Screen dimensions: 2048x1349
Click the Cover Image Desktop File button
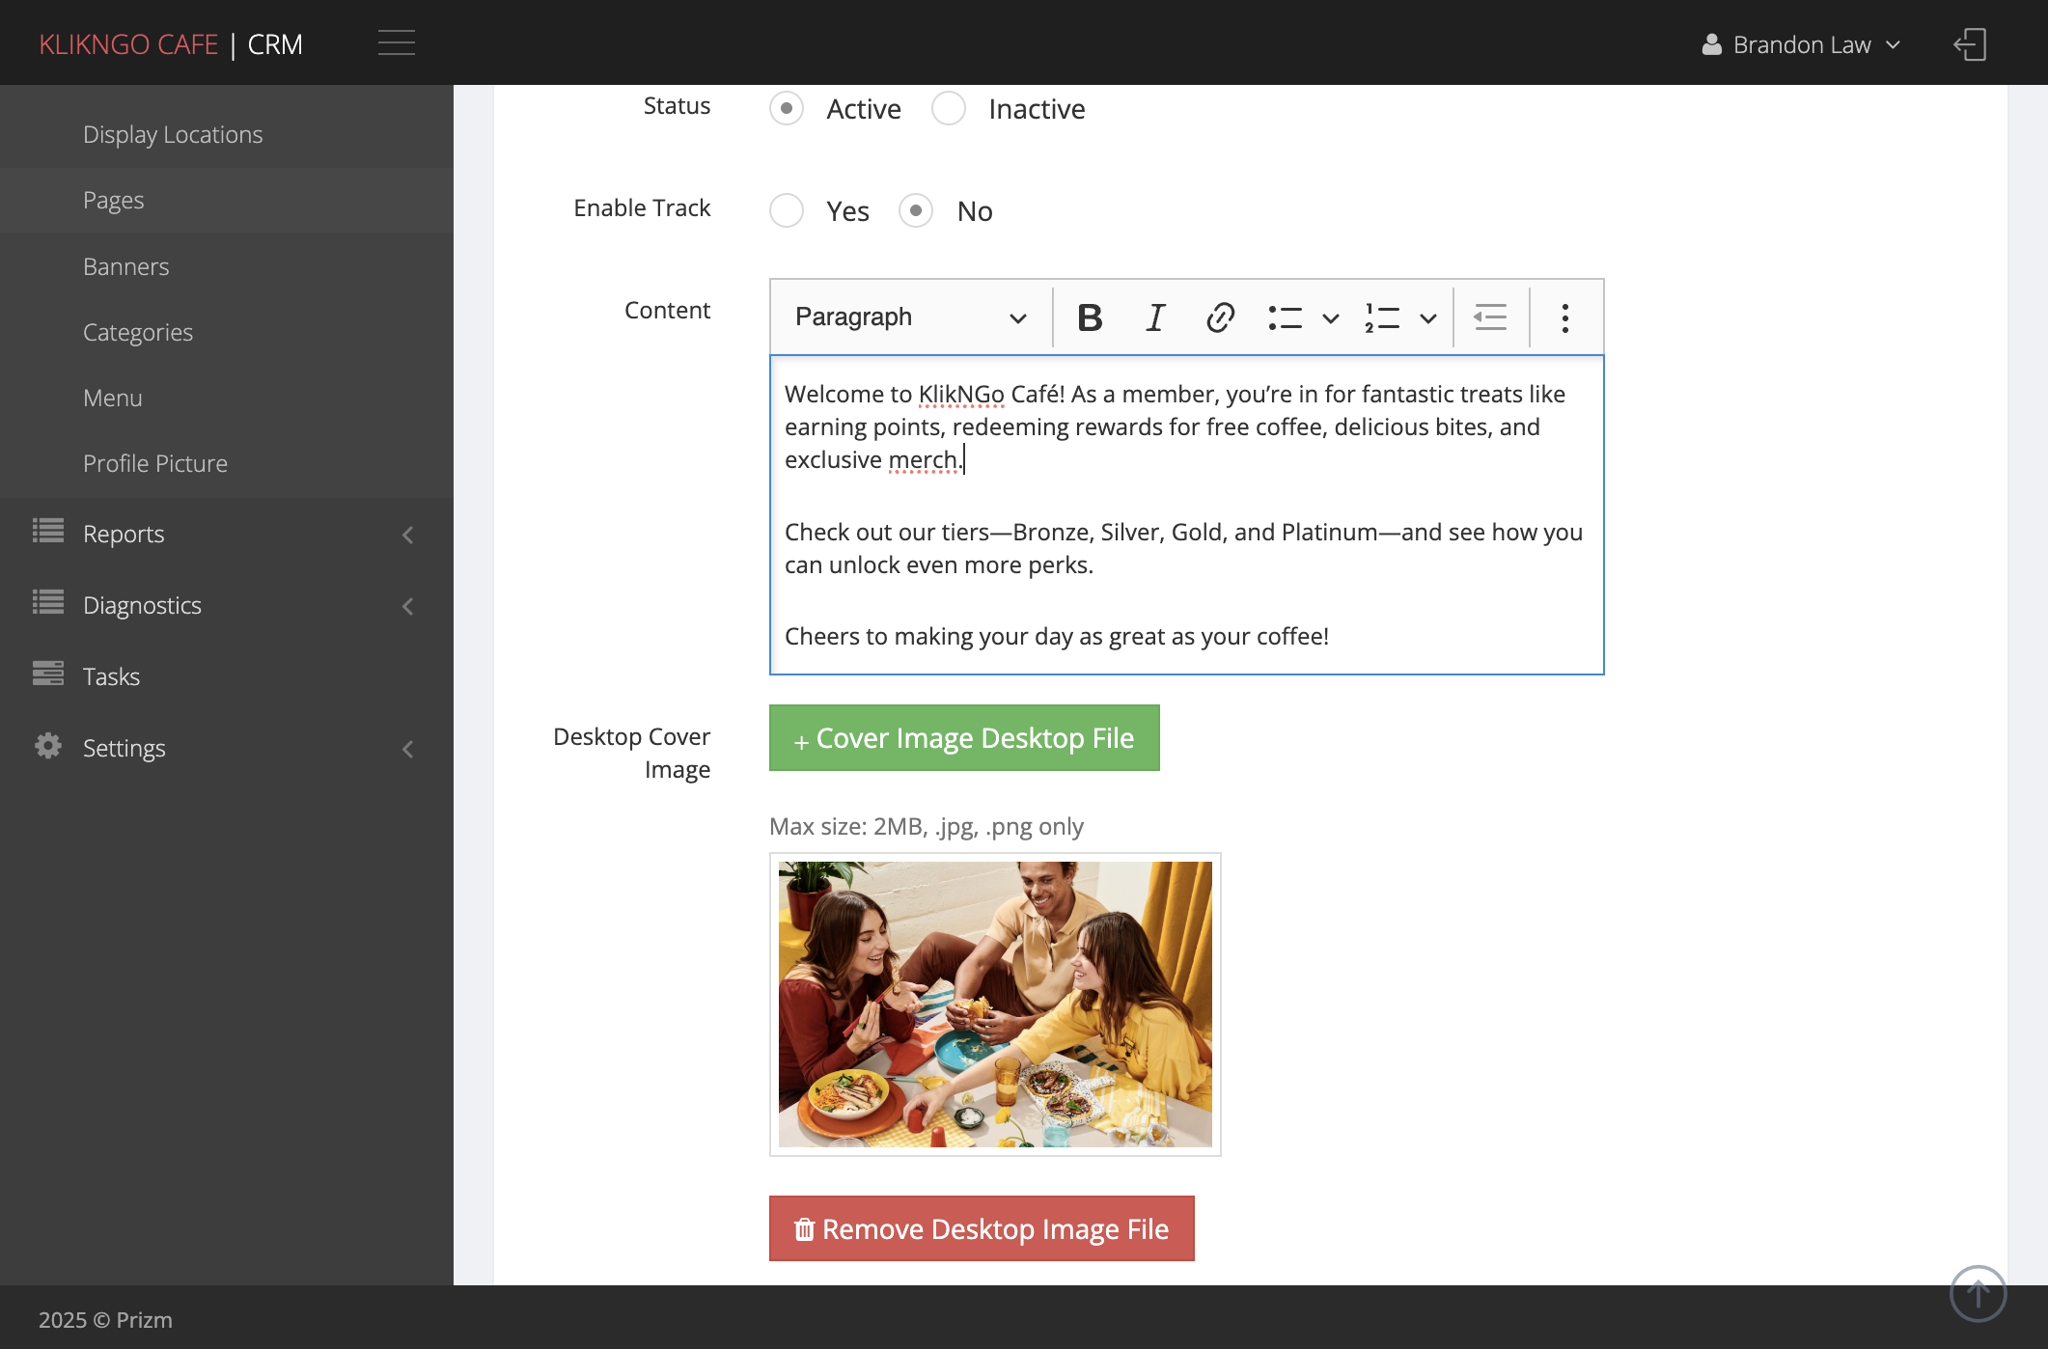click(964, 738)
